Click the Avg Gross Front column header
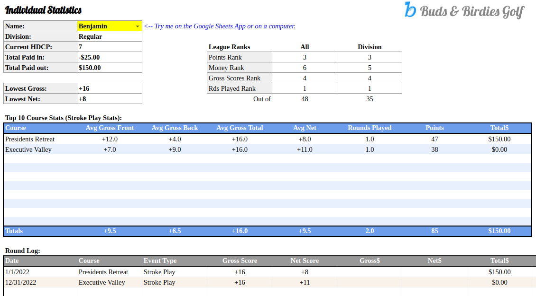Viewport: 536px width, 296px height. 110,128
